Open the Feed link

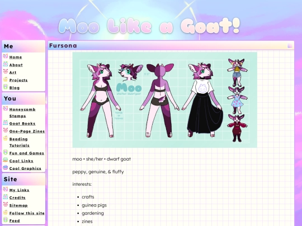15,221
